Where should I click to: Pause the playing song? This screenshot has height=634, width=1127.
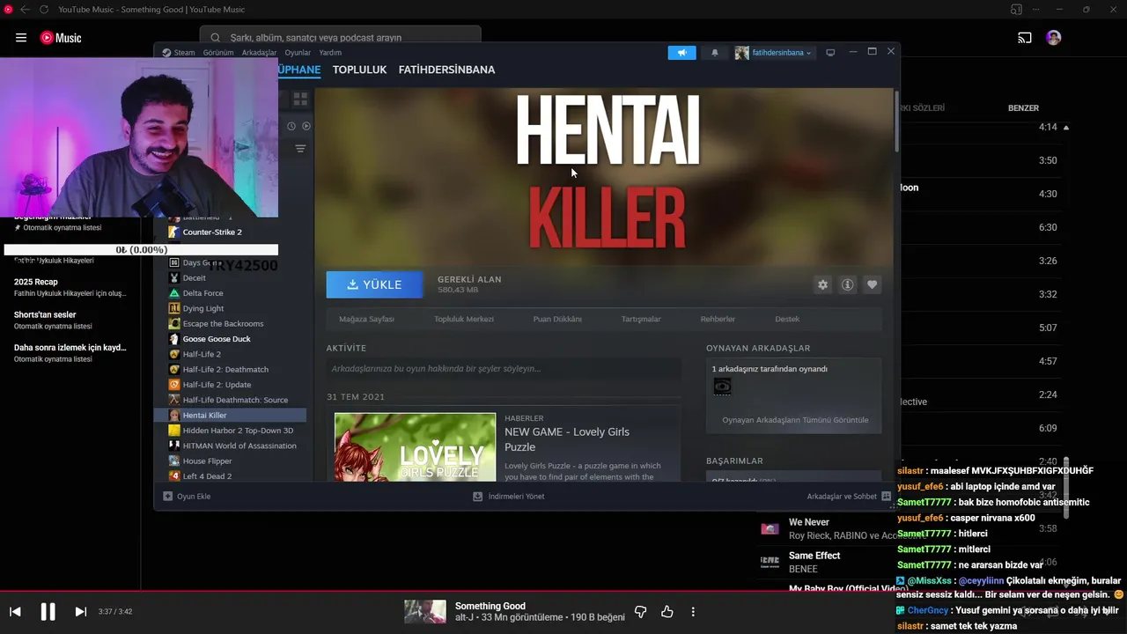[48, 612]
